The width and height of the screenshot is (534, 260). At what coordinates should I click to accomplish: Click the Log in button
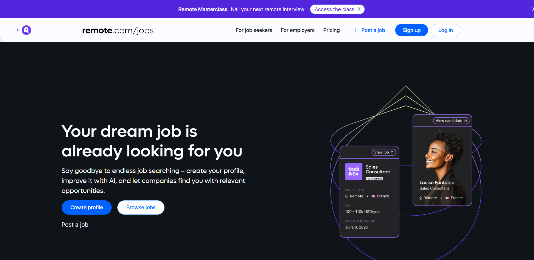coord(445,30)
